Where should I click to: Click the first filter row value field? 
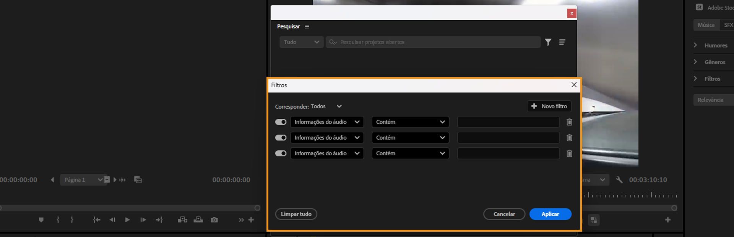508,122
